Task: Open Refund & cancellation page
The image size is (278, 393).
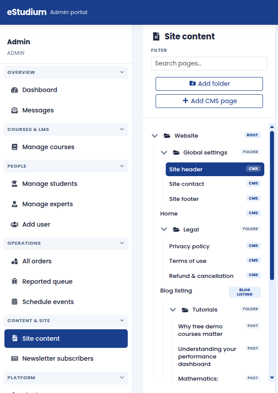Action: (x=215, y=276)
